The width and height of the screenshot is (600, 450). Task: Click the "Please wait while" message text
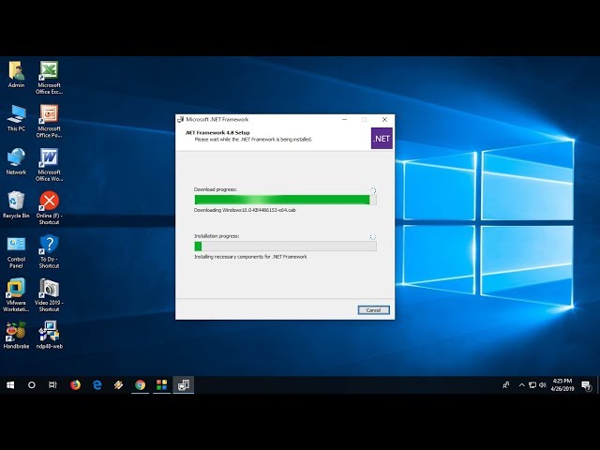click(x=253, y=140)
